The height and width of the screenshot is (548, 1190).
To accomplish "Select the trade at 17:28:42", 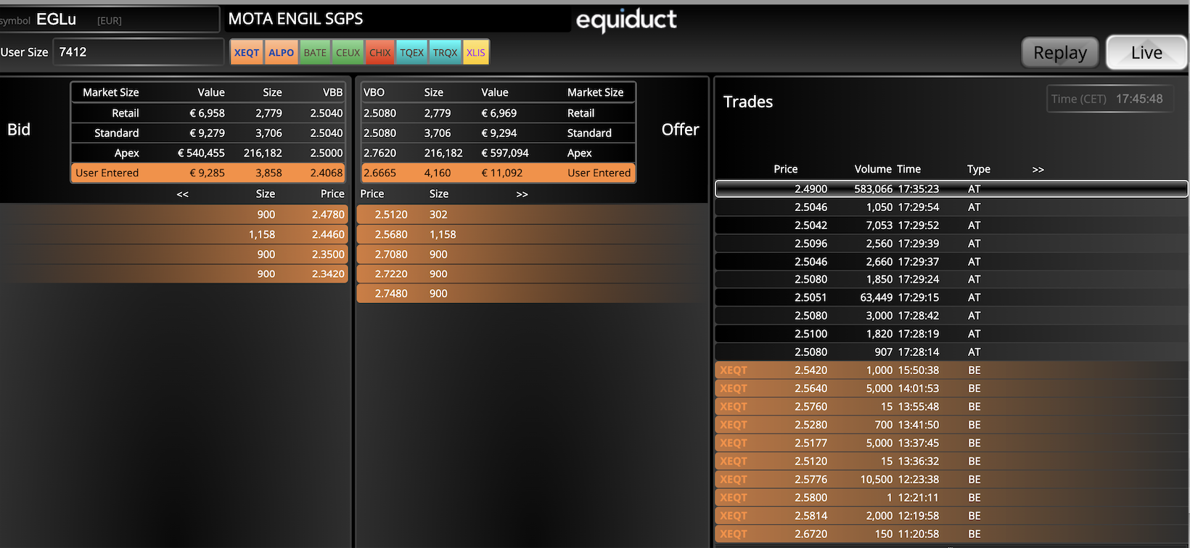I will (x=951, y=315).
